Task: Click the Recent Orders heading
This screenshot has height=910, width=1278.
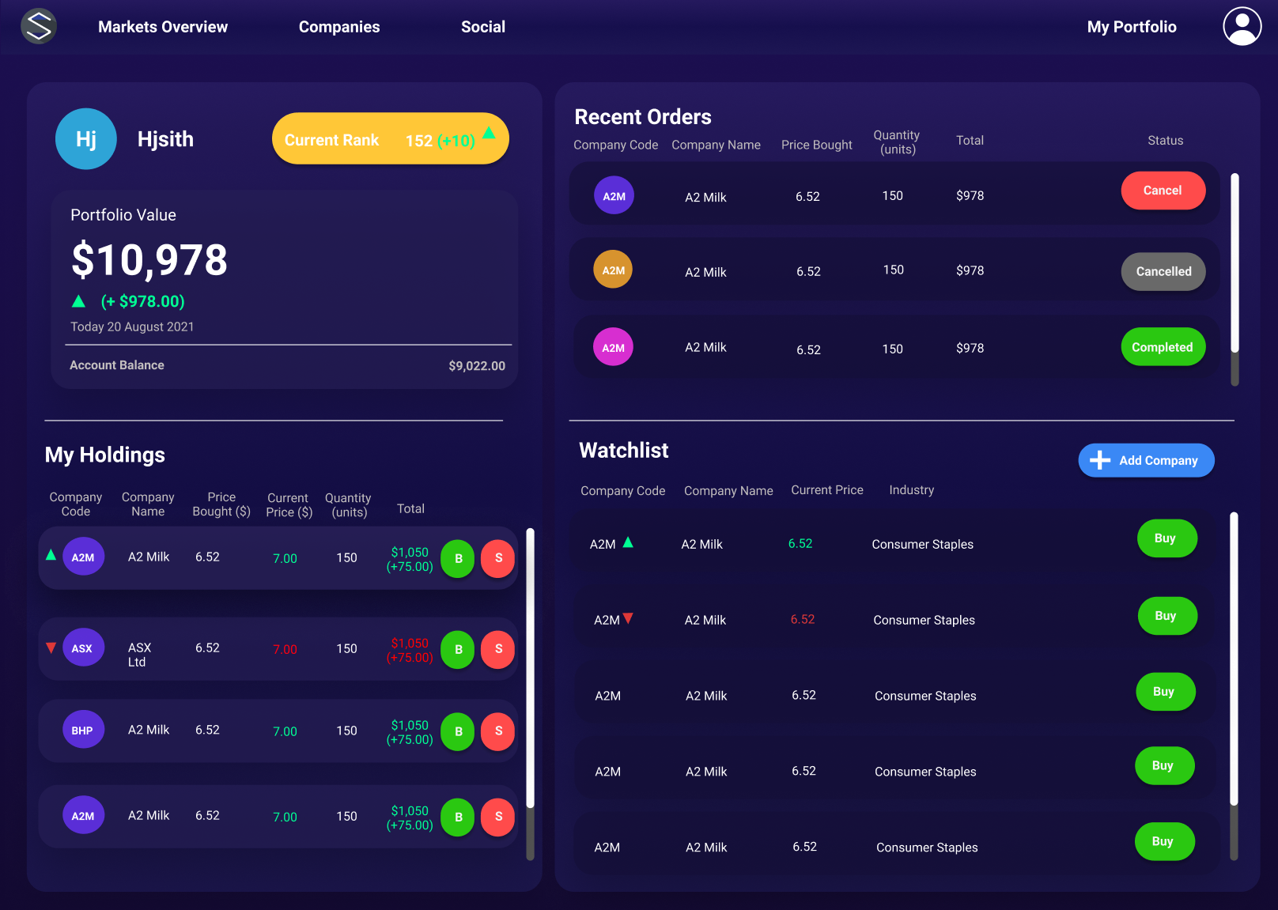Action: click(643, 117)
